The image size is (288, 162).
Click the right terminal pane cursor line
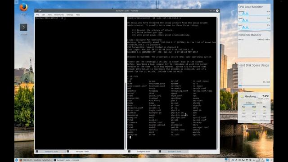coord(130,137)
